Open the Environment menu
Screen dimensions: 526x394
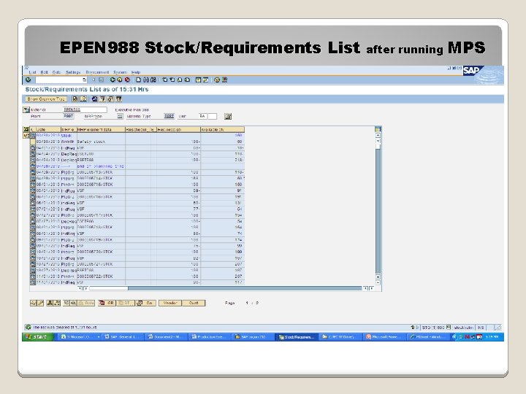click(x=97, y=72)
